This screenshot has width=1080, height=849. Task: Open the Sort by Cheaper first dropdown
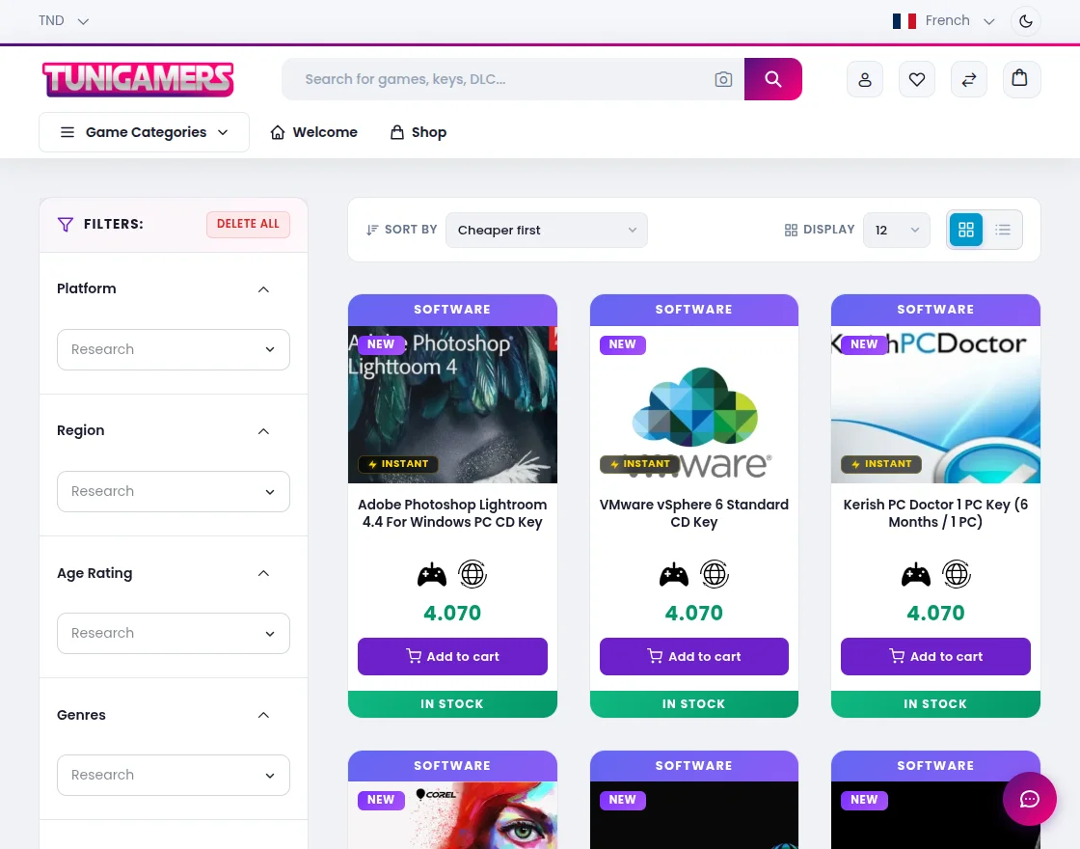pyautogui.click(x=546, y=230)
